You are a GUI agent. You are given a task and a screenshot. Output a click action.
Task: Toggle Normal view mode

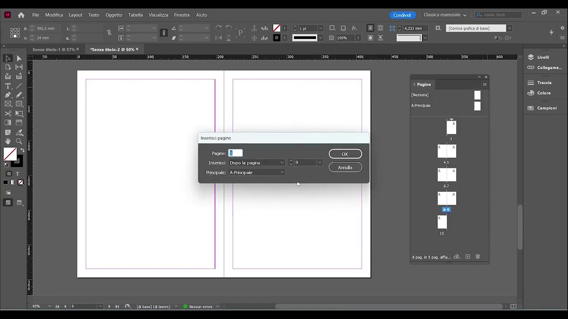[8, 202]
